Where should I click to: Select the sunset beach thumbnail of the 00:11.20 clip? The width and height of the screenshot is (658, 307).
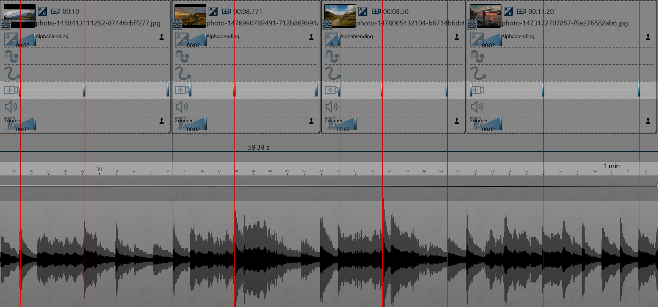(x=485, y=15)
